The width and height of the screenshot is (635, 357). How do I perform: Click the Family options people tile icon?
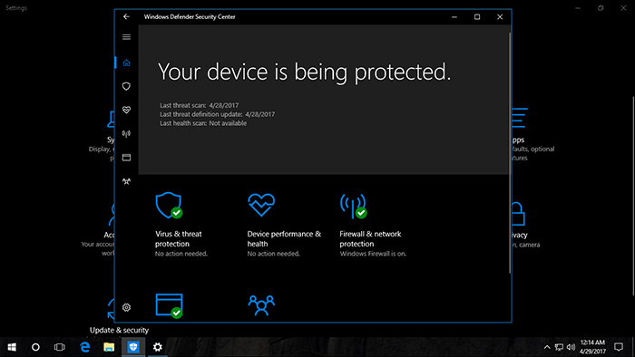(x=261, y=305)
